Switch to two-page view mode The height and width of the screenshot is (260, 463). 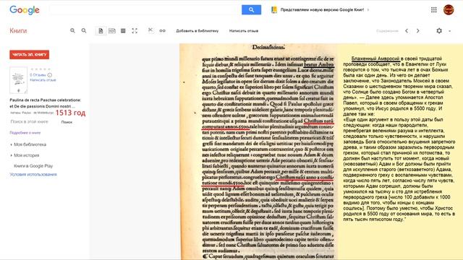pyautogui.click(x=112, y=30)
